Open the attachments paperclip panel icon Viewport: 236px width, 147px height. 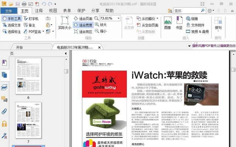point(4,111)
